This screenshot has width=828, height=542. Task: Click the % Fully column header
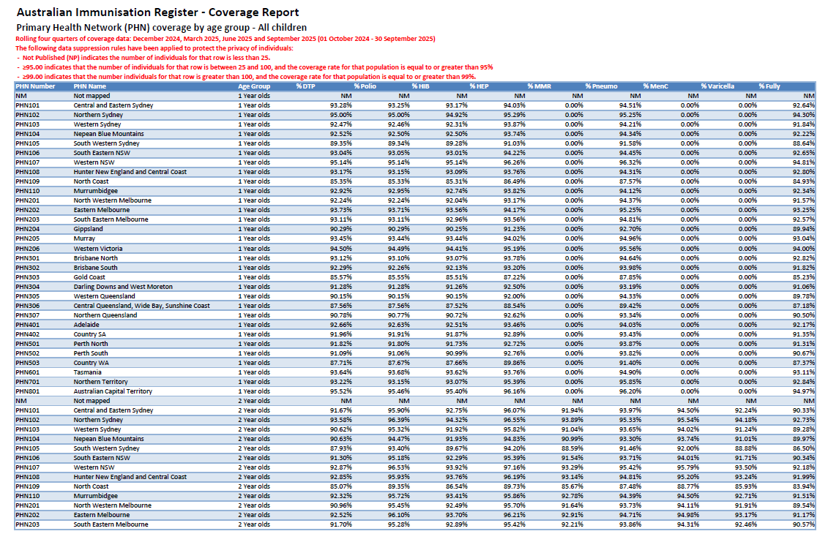(767, 86)
